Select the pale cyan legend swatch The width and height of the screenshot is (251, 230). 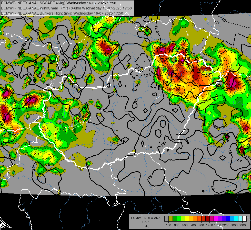pyautogui.click(x=240, y=219)
